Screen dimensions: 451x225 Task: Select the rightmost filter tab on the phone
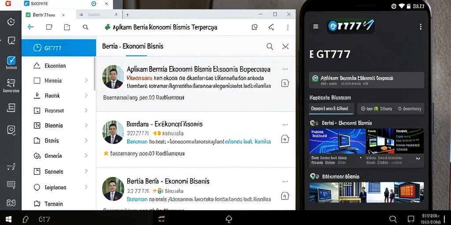tap(409, 109)
